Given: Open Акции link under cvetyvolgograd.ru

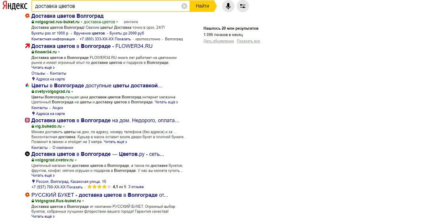Looking at the screenshot, I should [x=58, y=108].
